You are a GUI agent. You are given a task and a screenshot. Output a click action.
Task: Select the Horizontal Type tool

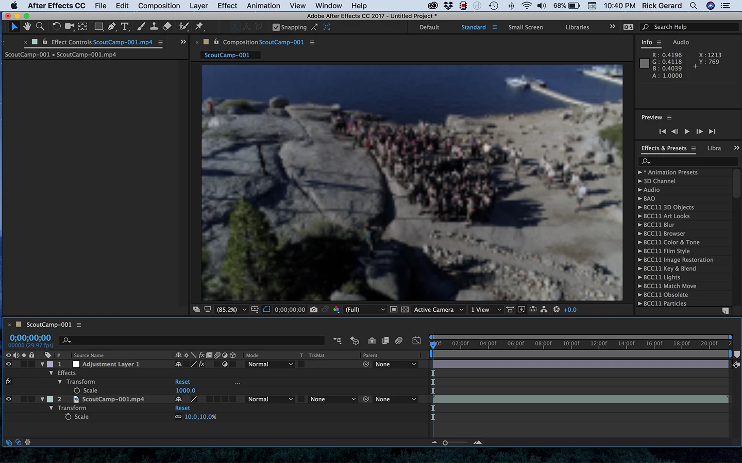125,26
